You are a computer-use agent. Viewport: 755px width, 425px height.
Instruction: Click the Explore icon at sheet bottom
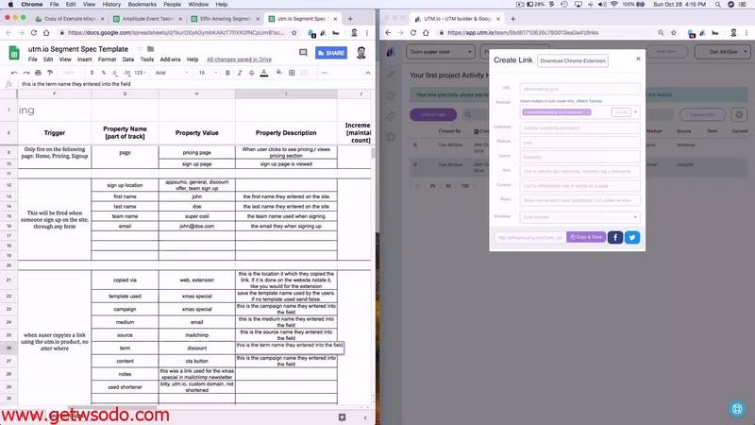[342, 417]
